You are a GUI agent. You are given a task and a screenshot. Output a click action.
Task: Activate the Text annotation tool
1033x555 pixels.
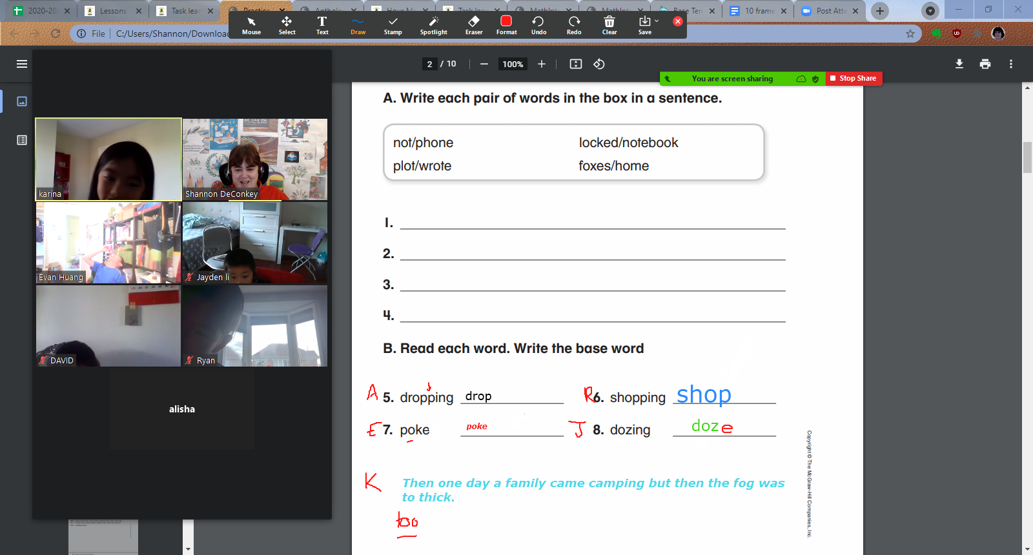tap(322, 26)
